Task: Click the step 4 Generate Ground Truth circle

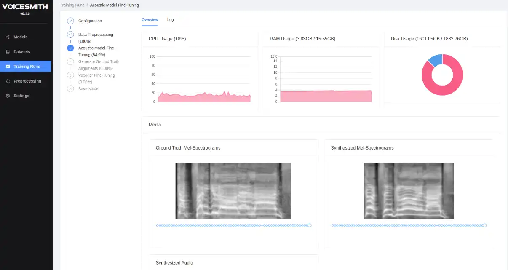Action: tap(70, 61)
